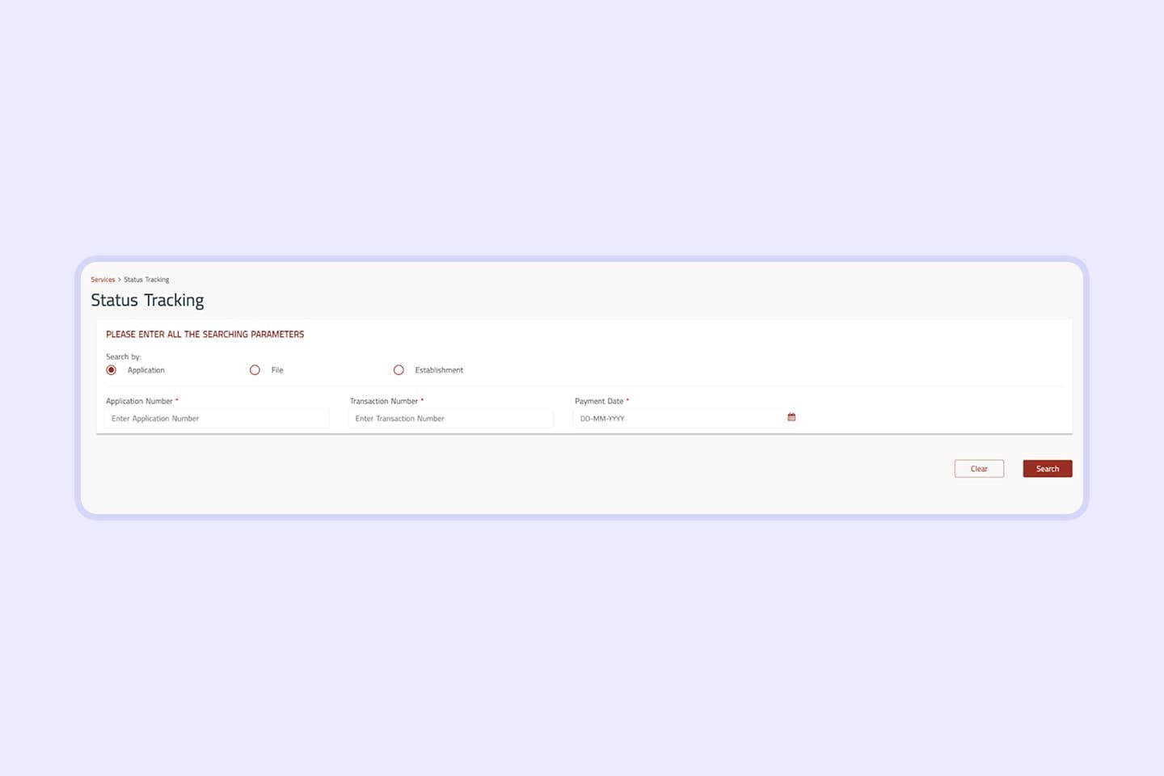Select the File radio button
Screen dimensions: 1164x776
255,370
